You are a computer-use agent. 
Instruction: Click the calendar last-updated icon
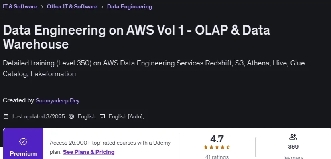[x=6, y=116]
